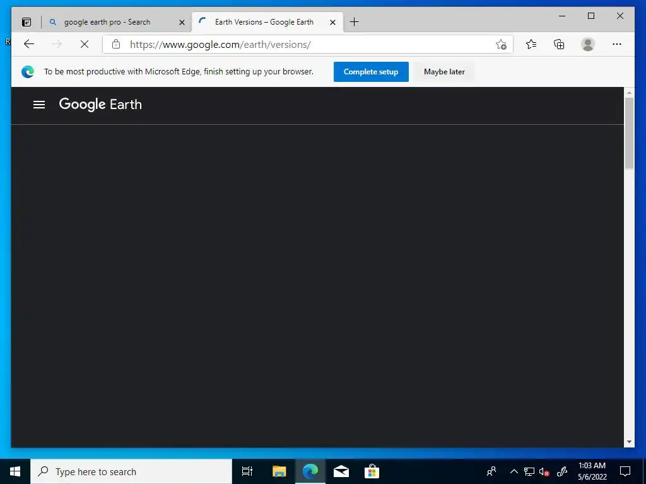Maximize the Edge window
The image size is (646, 484).
coord(590,16)
